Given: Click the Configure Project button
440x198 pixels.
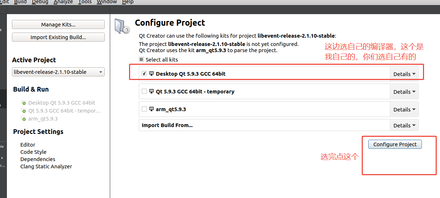Looking at the screenshot, I should point(395,144).
